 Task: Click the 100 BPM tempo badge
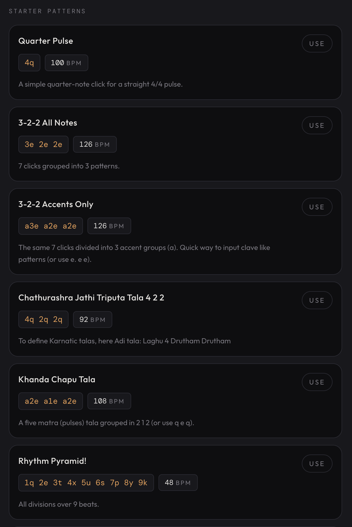(x=66, y=63)
